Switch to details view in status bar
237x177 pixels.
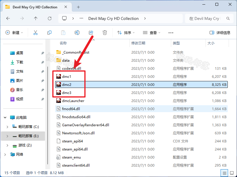coord(225,173)
